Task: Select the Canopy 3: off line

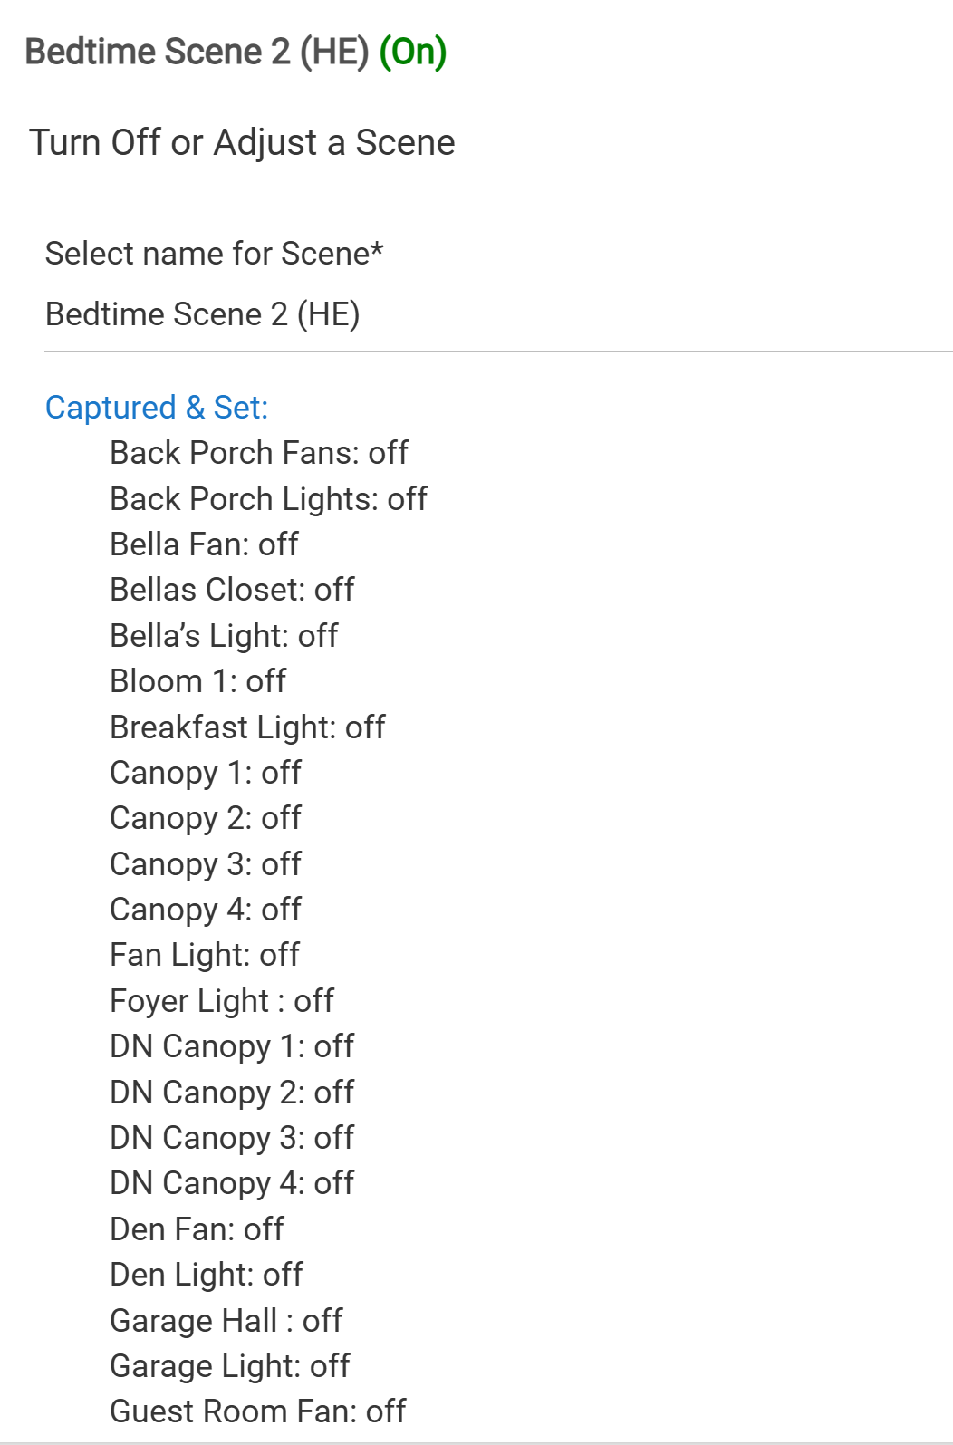Action: (x=206, y=864)
